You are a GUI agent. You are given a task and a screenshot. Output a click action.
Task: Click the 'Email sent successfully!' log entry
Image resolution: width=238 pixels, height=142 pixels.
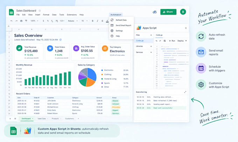click(x=161, y=108)
